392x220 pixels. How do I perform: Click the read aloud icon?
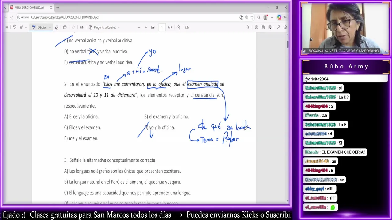coord(73,28)
